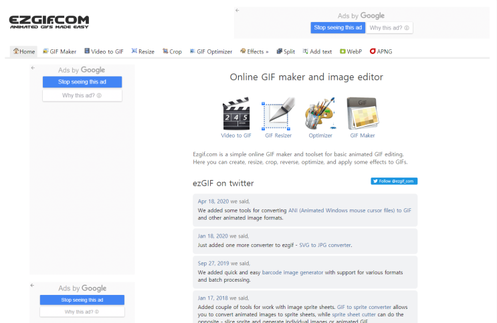Open the Optimizer text link

coord(320,135)
